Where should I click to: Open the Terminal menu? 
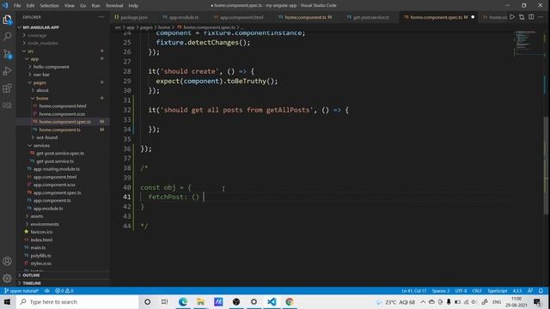point(114,6)
